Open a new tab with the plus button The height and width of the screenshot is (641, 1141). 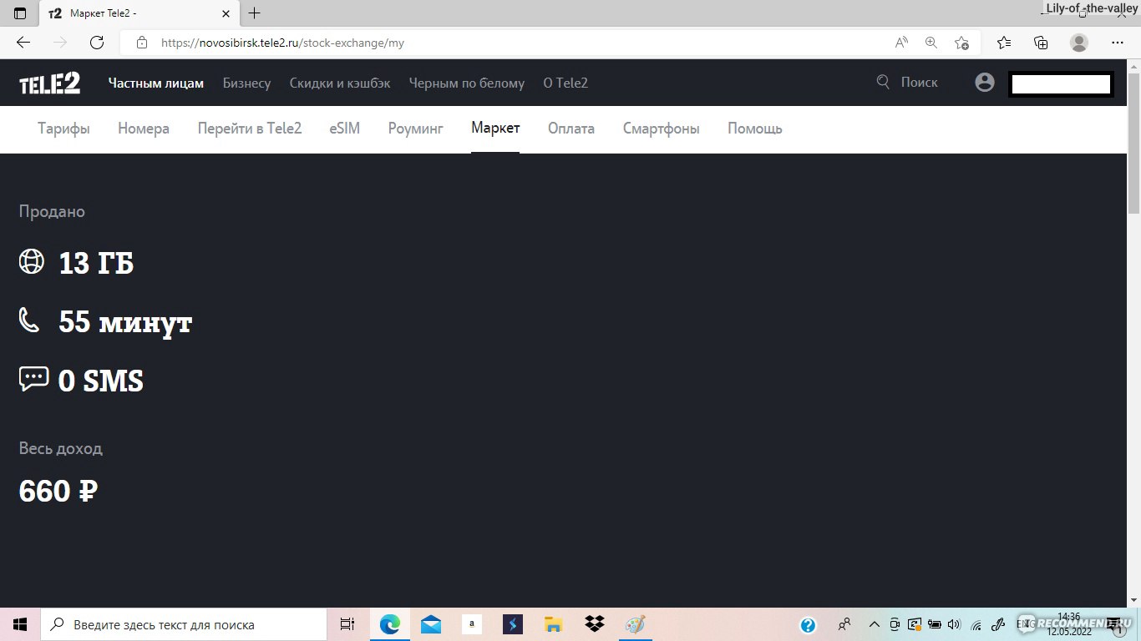(x=255, y=13)
